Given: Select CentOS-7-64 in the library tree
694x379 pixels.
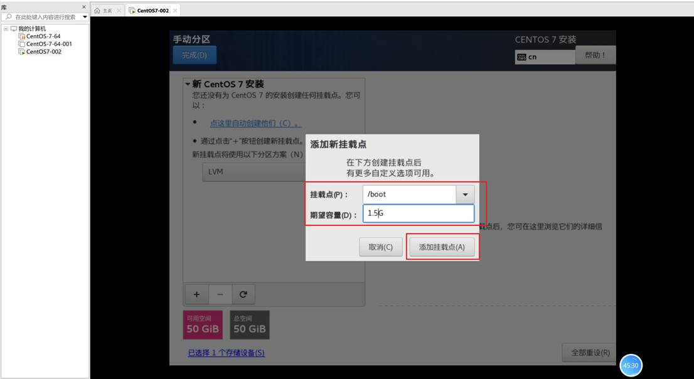Looking at the screenshot, I should coord(43,36).
